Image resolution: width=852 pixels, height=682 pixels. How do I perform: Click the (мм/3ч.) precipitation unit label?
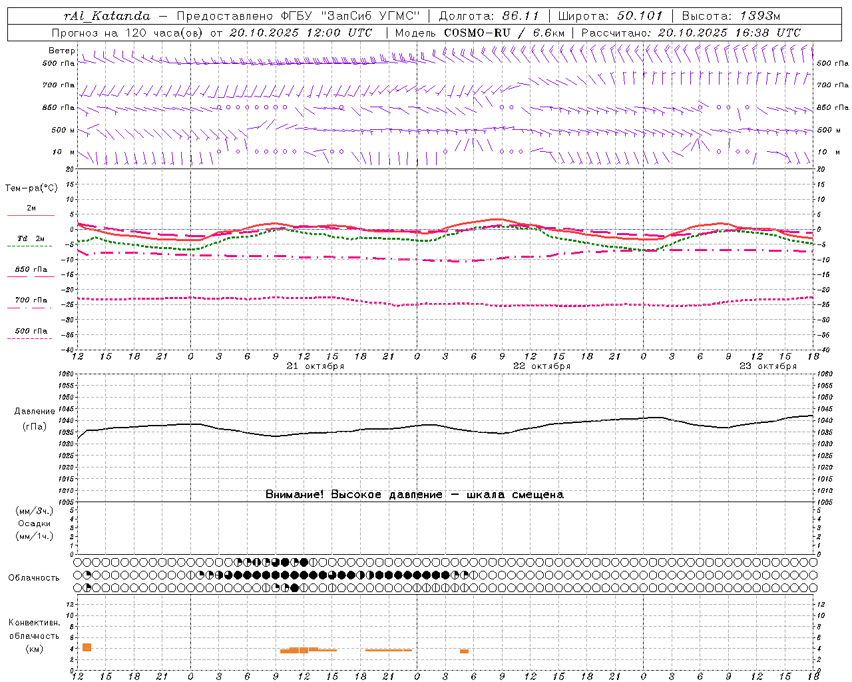pos(35,511)
